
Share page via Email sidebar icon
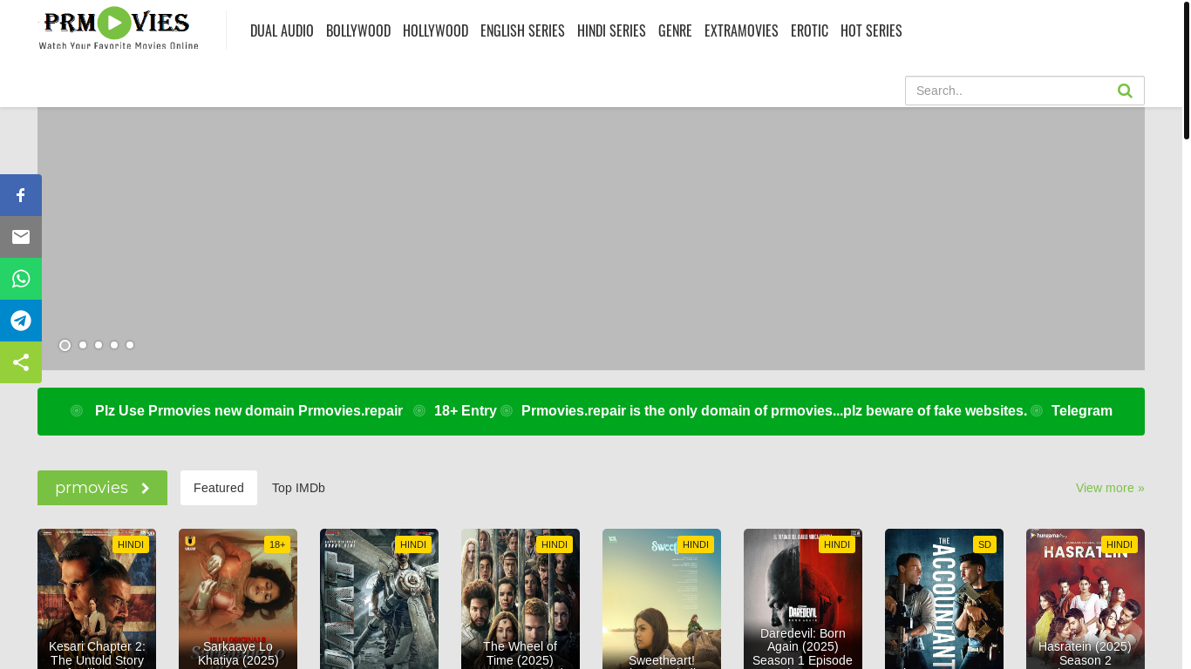[x=21, y=237]
